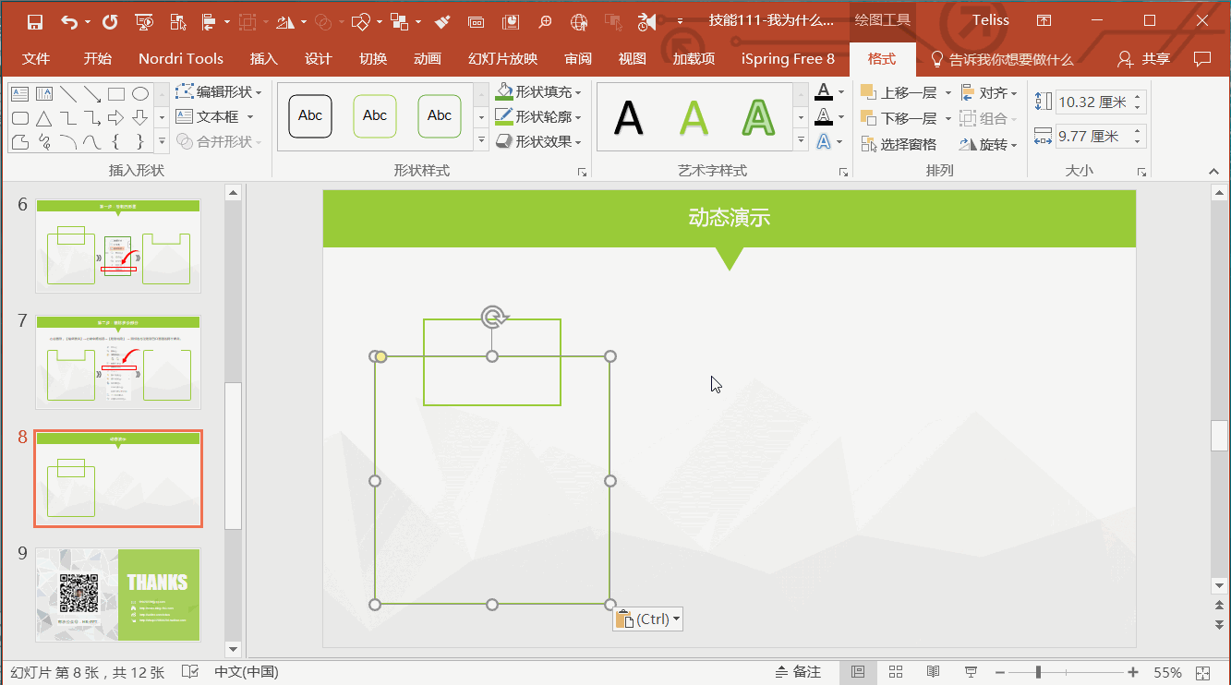The image size is (1231, 685).
Task: Select the horizontal text box shape
Action: tap(19, 93)
